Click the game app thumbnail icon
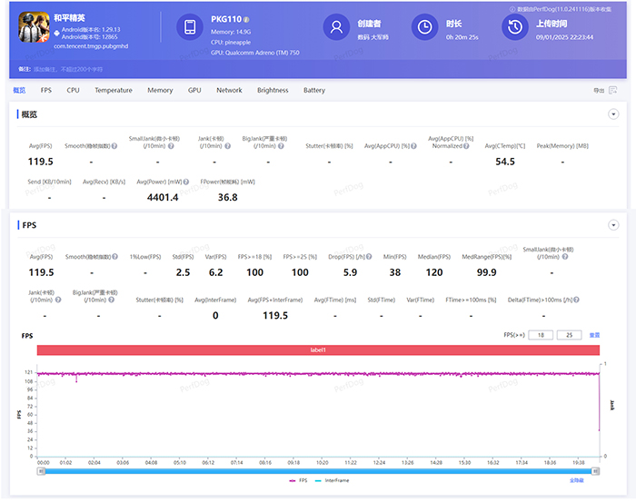 (x=35, y=29)
